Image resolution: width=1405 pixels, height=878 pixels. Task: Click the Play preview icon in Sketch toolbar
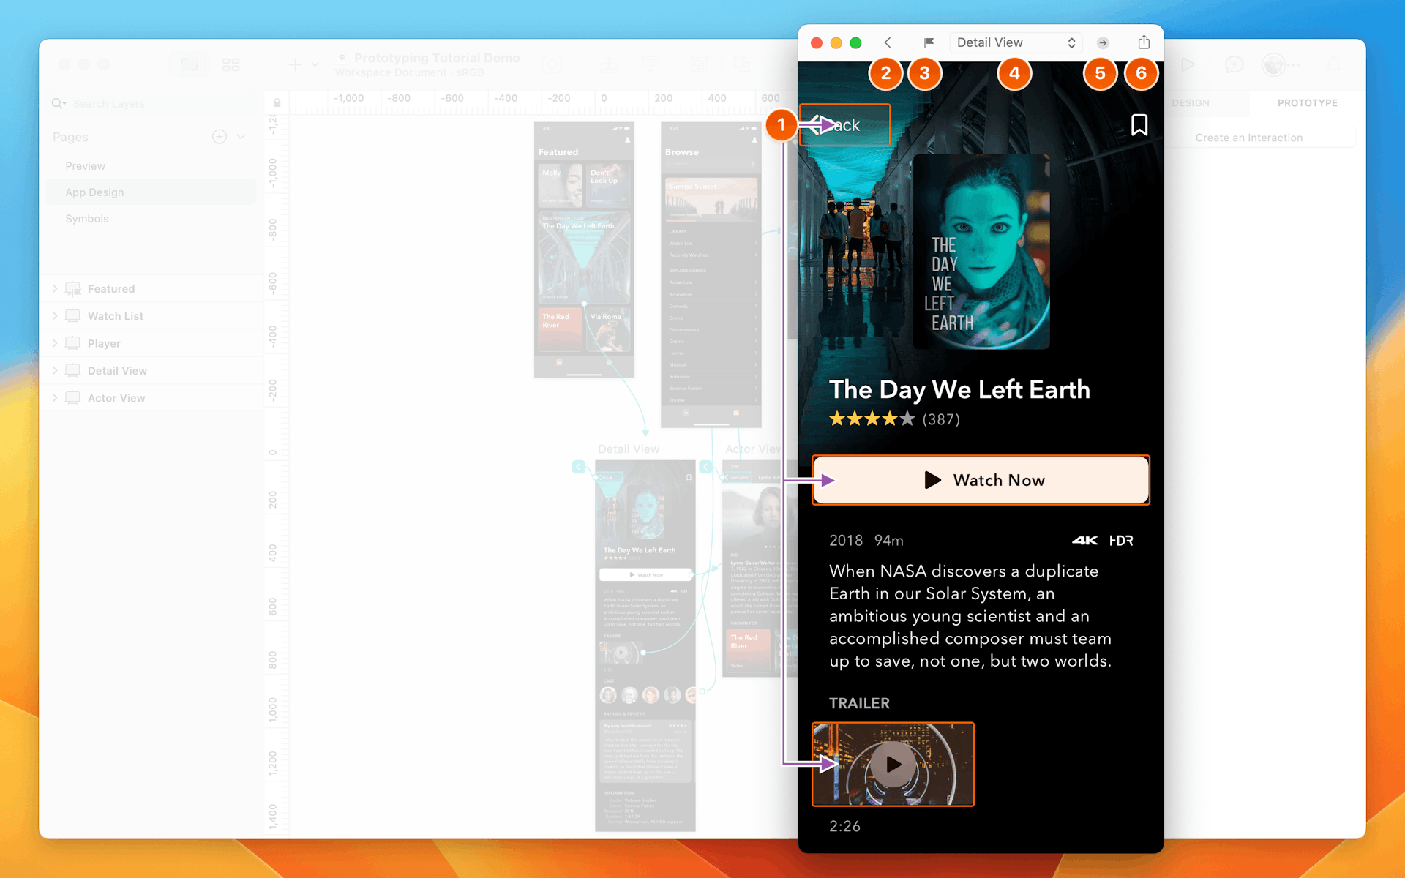1188,64
